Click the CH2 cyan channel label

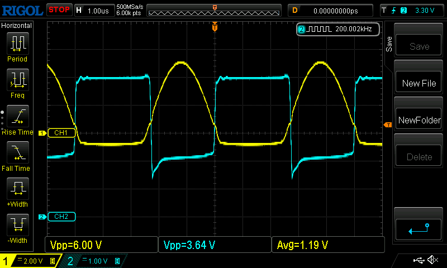pyautogui.click(x=61, y=217)
